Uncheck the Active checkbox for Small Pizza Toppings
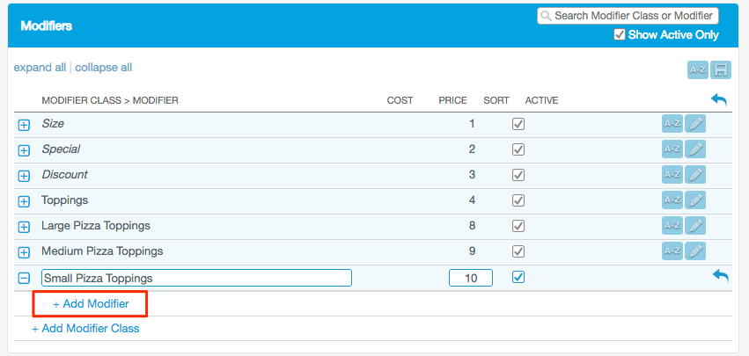This screenshot has height=356, width=749. point(518,277)
